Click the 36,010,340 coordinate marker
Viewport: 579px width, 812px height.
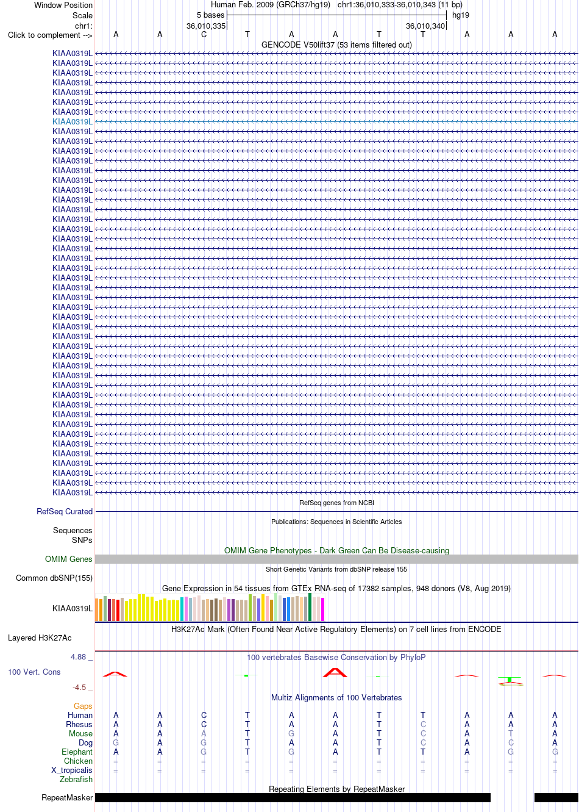coord(425,26)
